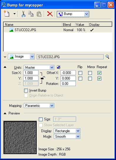Open the Image layer type dropdown
Screen dimensions: 116x160
click(x=21, y=57)
